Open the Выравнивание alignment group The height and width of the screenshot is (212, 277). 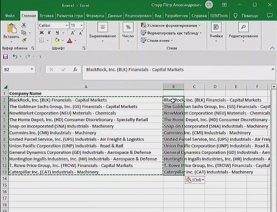[x=103, y=33]
